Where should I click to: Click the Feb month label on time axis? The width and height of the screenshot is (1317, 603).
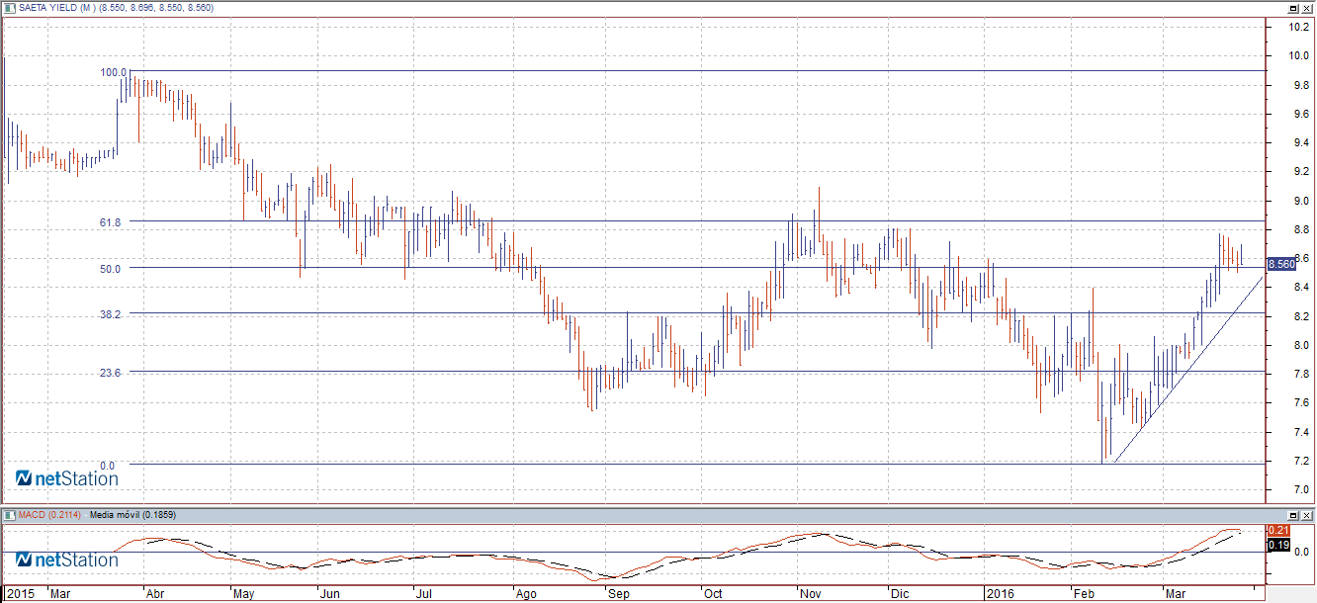pos(1085,594)
